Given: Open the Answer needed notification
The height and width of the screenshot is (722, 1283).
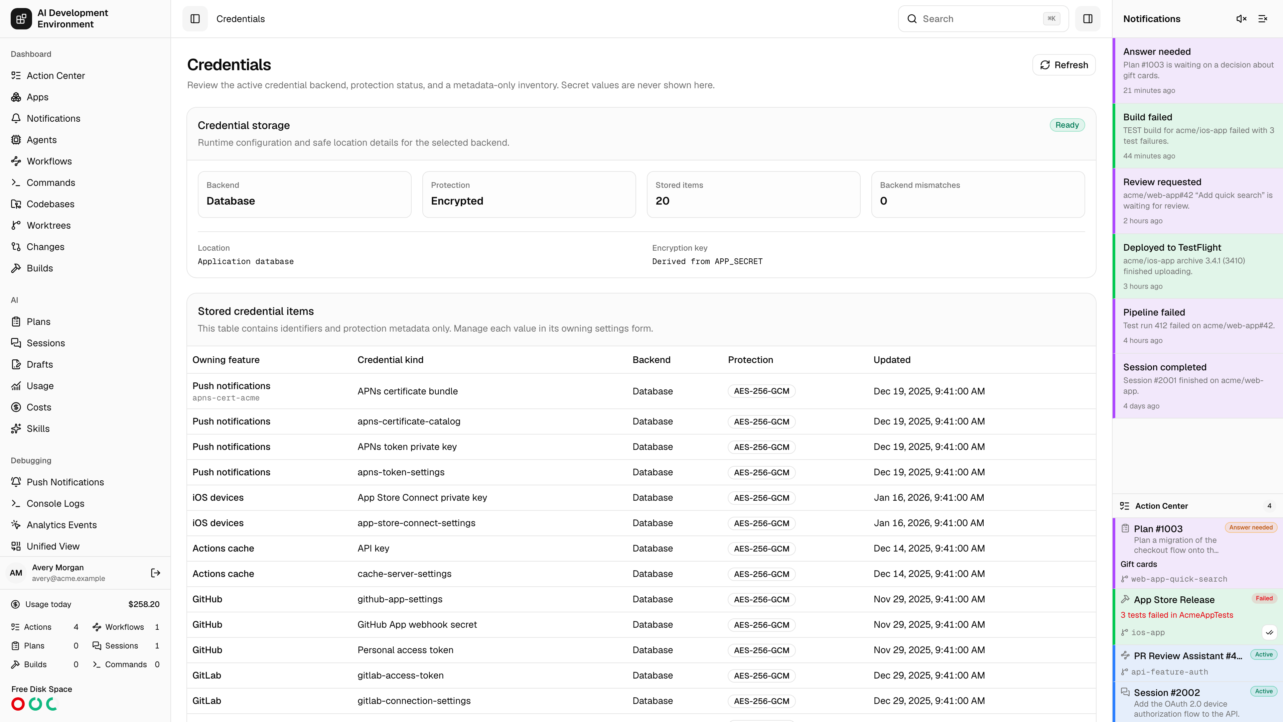Looking at the screenshot, I should click(x=1198, y=71).
